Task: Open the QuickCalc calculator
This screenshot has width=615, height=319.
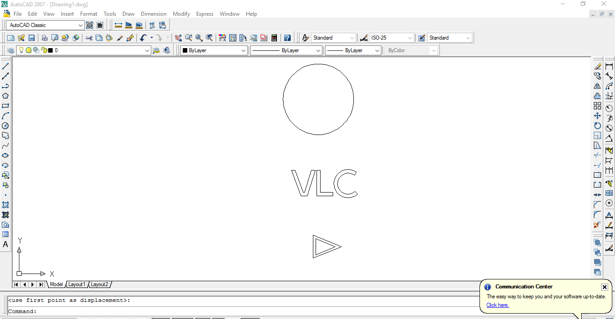Action: coord(274,38)
